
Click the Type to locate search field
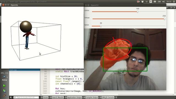coord(26,97)
